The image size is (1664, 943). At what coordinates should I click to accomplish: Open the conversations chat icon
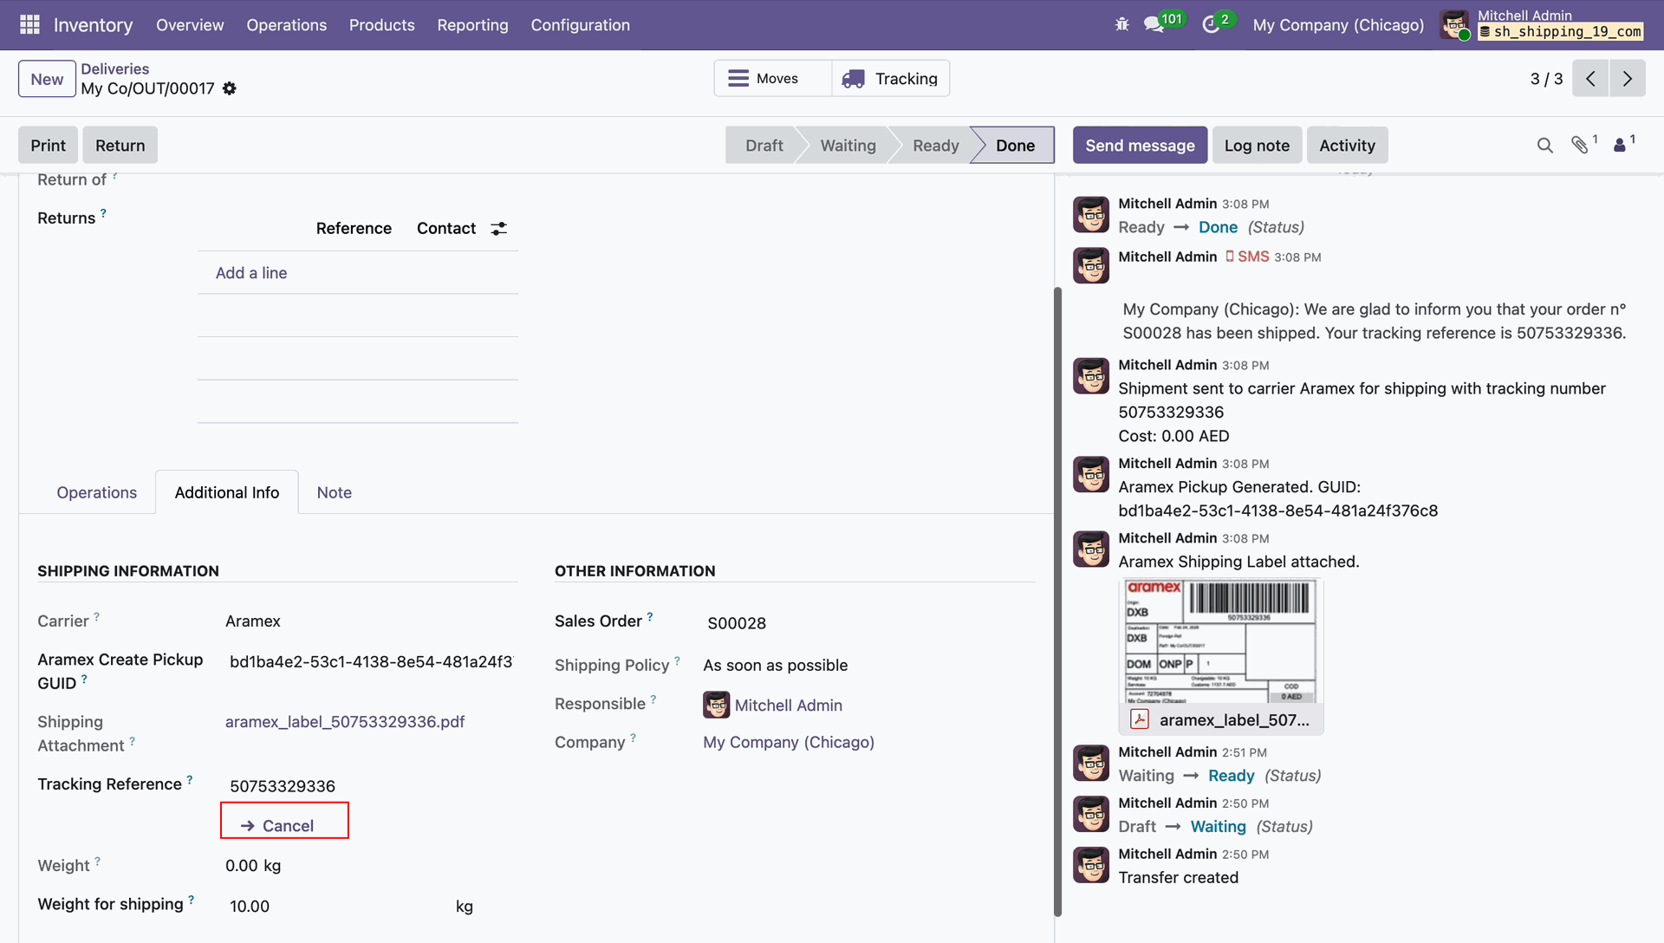coord(1154,25)
